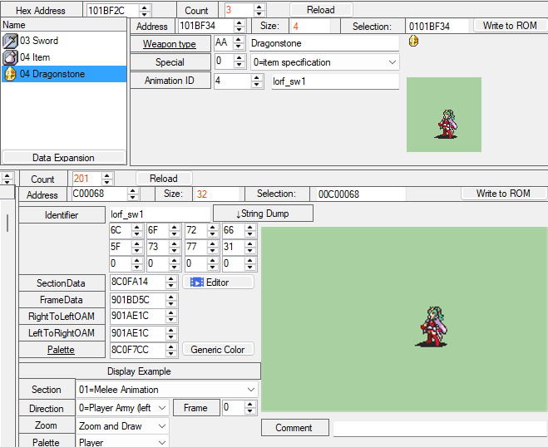Click the Dragonstone icon beside Selection field
Screen dimensions: 548x447
413,42
